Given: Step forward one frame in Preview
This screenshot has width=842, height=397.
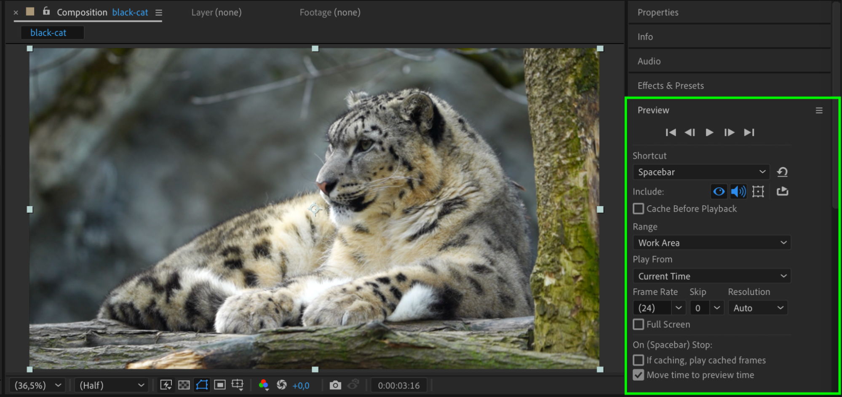Looking at the screenshot, I should [x=729, y=132].
